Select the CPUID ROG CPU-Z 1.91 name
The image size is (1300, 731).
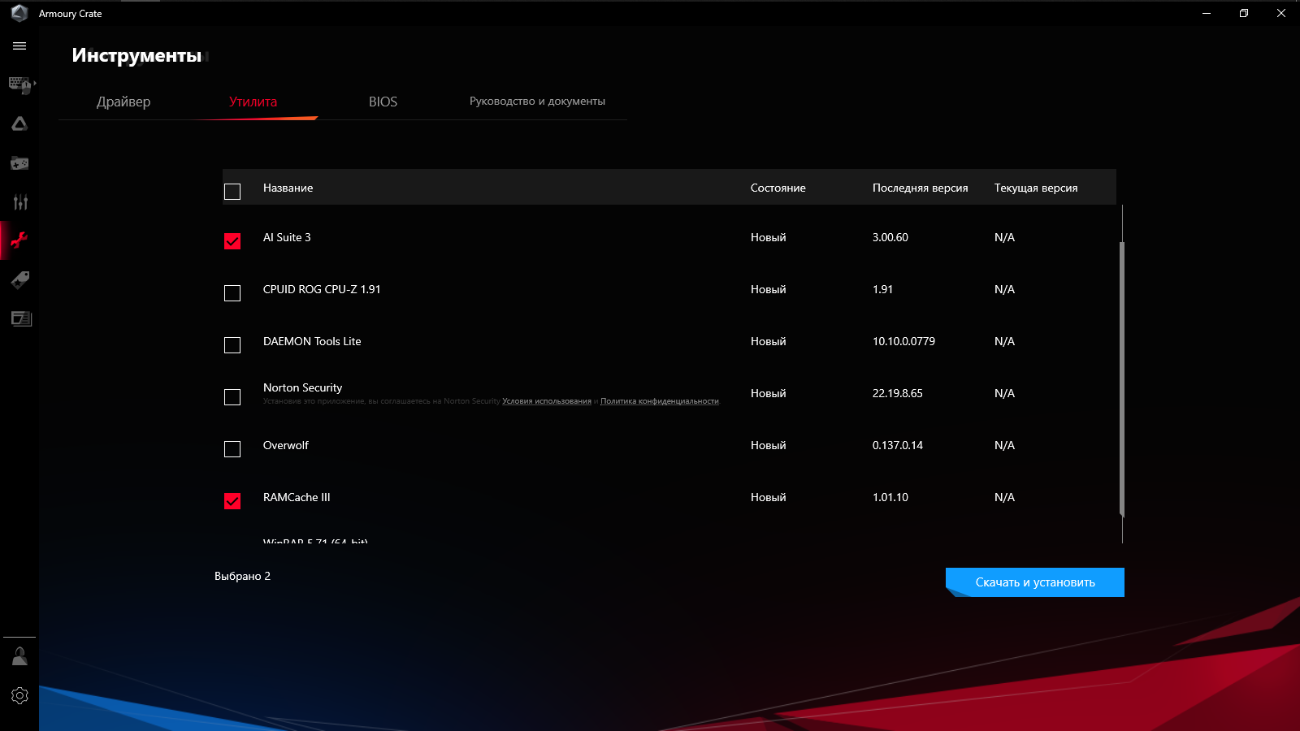click(322, 289)
